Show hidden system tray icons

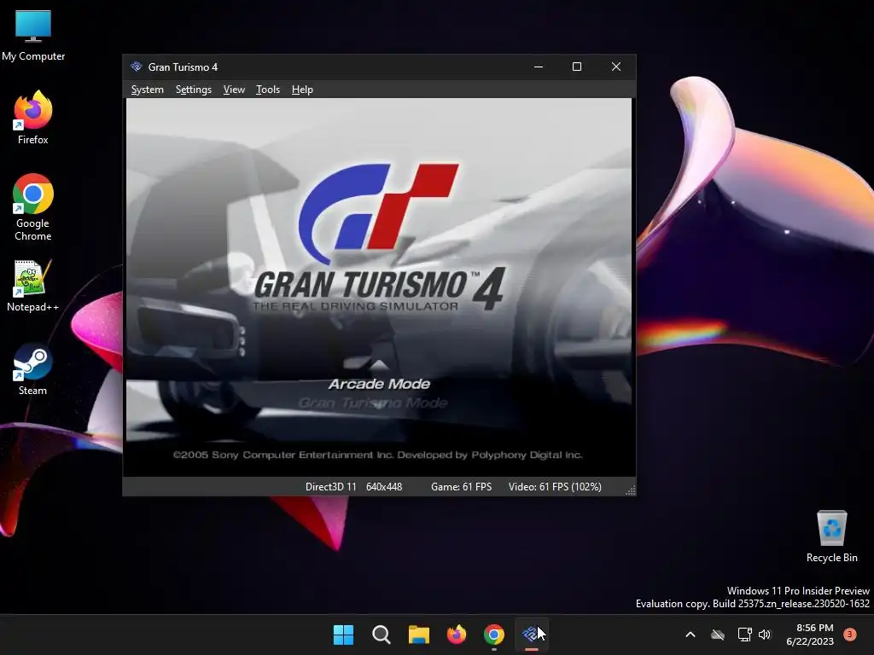(690, 635)
